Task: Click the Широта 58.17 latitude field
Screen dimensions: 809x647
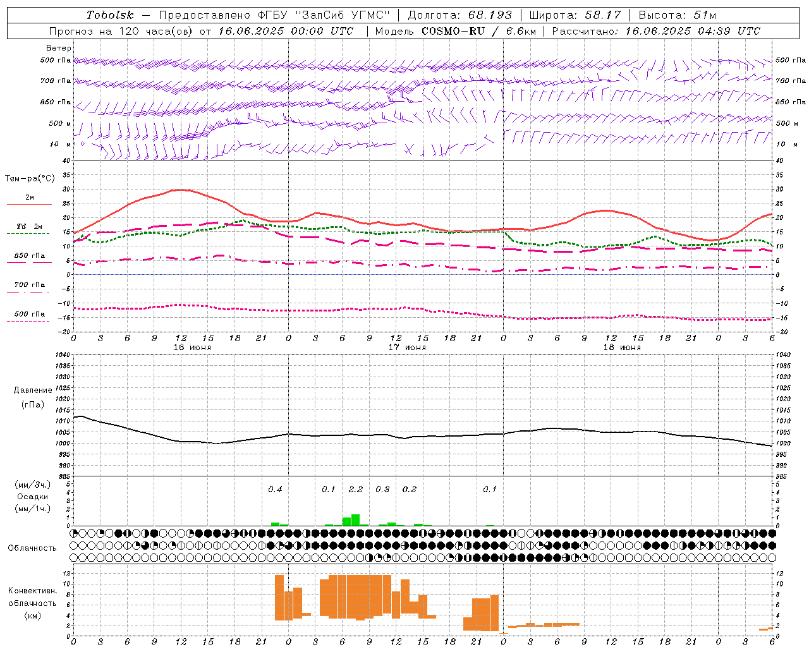Action: point(575,15)
